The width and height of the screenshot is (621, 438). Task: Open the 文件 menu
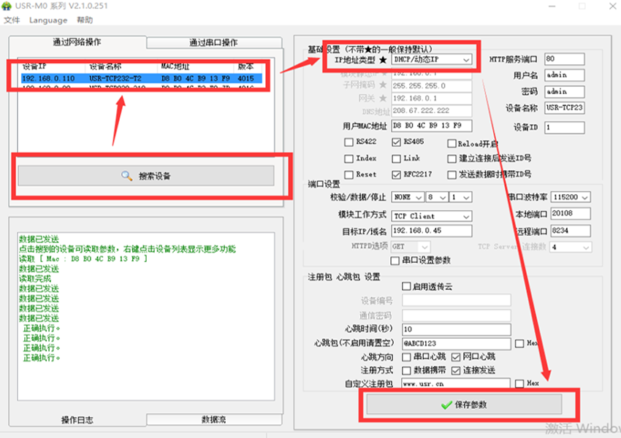12,20
